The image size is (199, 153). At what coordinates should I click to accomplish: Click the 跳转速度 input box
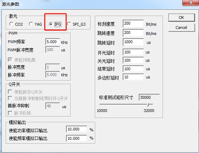pyautogui.click(x=133, y=33)
